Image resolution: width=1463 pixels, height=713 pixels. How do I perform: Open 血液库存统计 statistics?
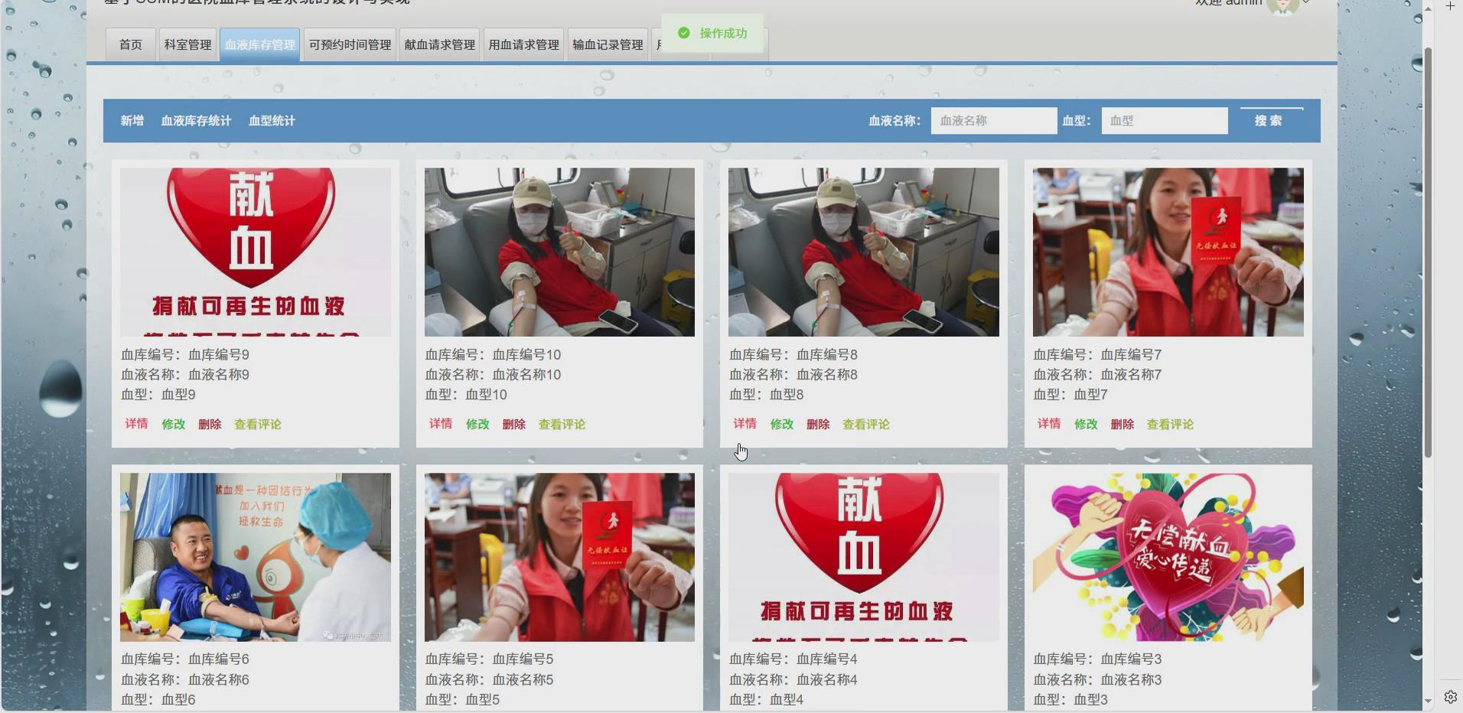coord(196,121)
